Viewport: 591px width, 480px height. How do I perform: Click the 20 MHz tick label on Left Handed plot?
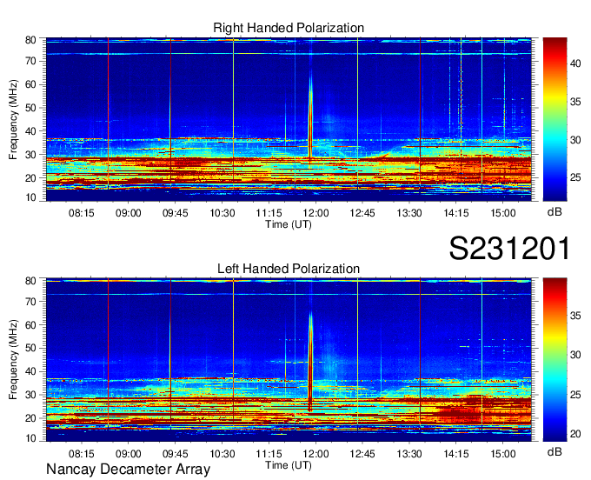30,418
